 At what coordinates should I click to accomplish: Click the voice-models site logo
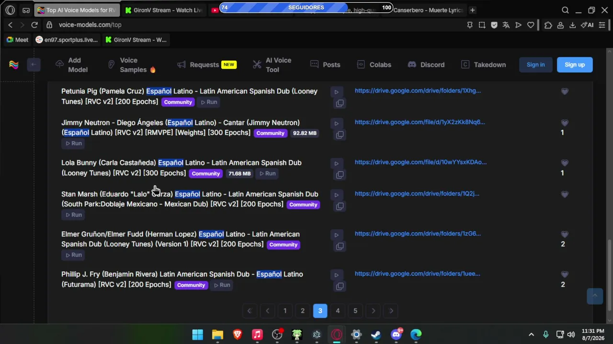(14, 64)
